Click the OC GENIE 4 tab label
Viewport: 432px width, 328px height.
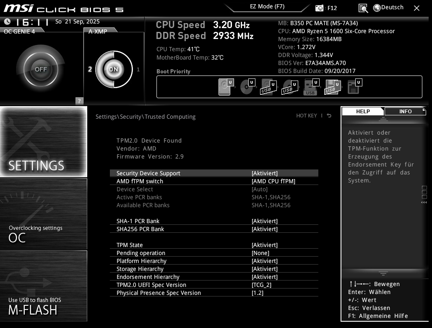19,31
